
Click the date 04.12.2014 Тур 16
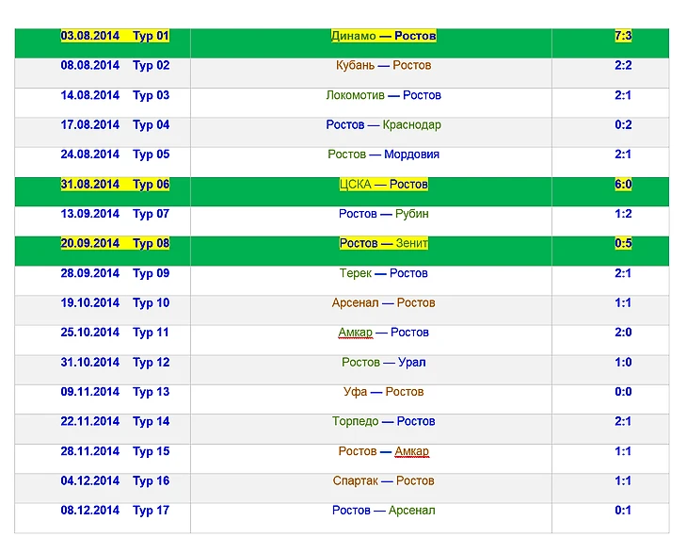pyautogui.click(x=115, y=480)
